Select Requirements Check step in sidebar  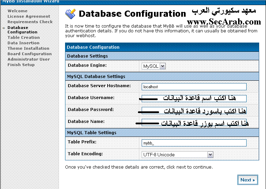tap(30, 22)
